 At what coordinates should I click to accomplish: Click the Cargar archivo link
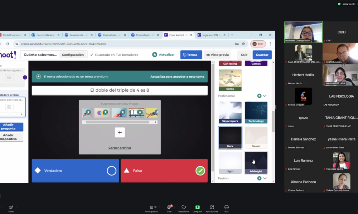pos(120,148)
